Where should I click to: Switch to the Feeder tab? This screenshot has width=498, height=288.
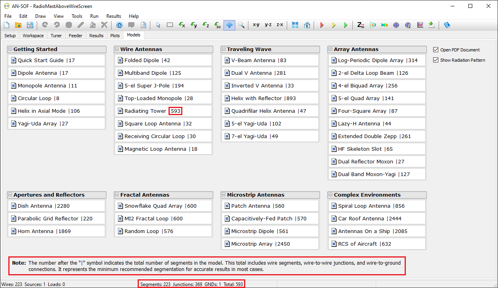[x=76, y=36]
